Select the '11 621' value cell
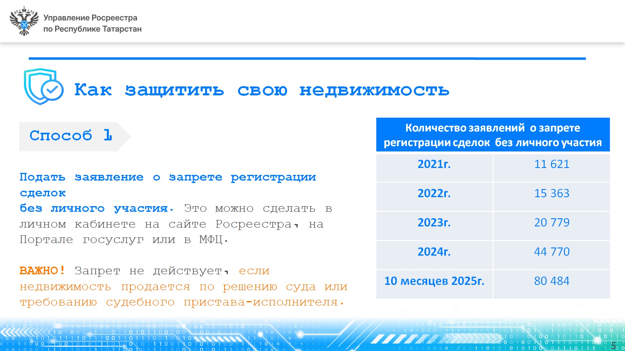 [551, 164]
